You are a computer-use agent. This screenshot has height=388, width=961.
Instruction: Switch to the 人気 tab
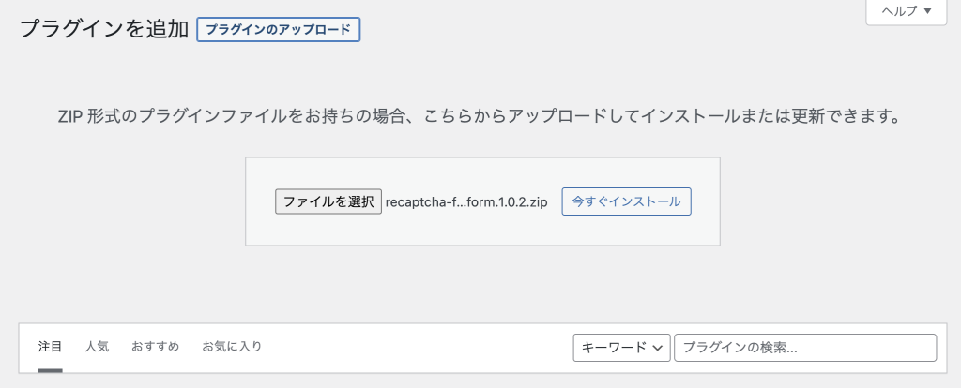97,347
